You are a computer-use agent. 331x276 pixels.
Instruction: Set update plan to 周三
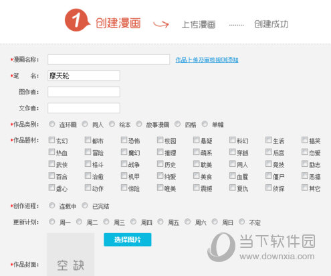(x=106, y=222)
